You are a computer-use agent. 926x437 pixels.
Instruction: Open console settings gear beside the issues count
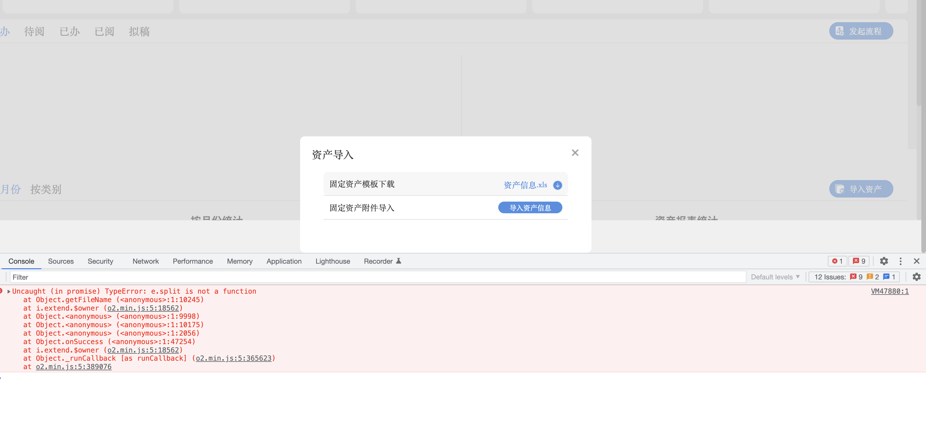pyautogui.click(x=916, y=277)
